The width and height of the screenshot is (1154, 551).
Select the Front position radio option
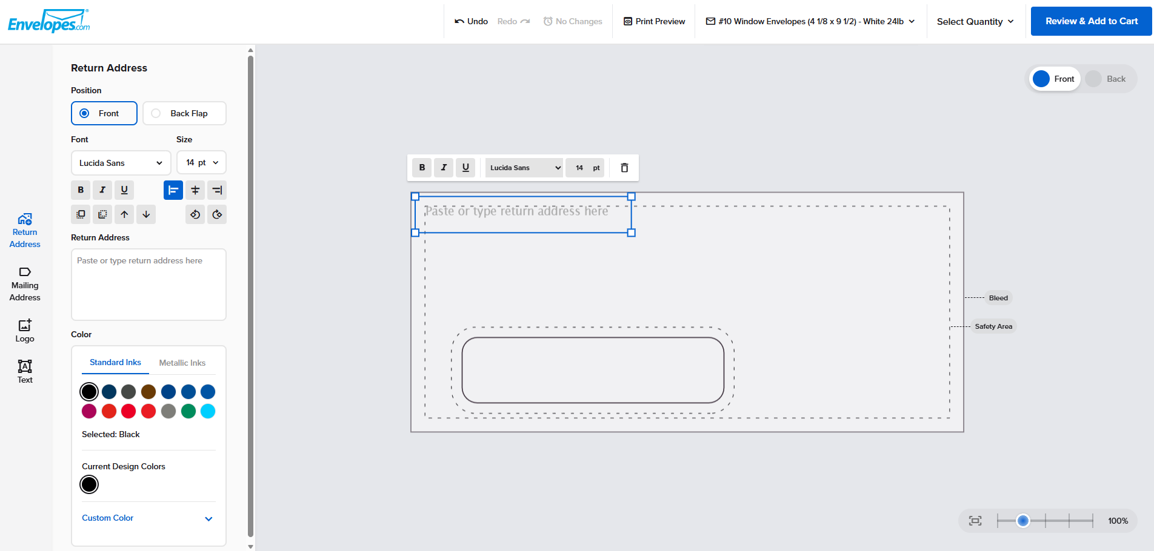pyautogui.click(x=104, y=113)
